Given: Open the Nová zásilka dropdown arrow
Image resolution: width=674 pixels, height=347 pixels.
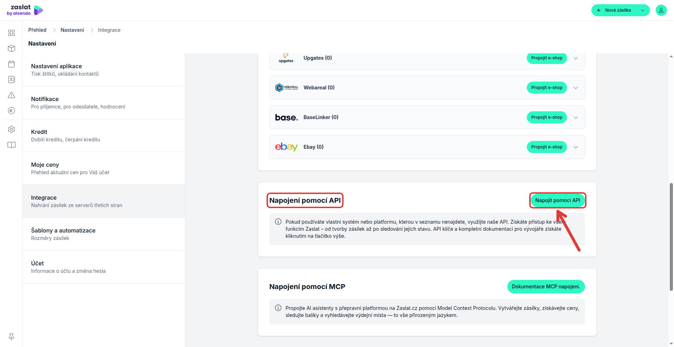Looking at the screenshot, I should [x=643, y=10].
